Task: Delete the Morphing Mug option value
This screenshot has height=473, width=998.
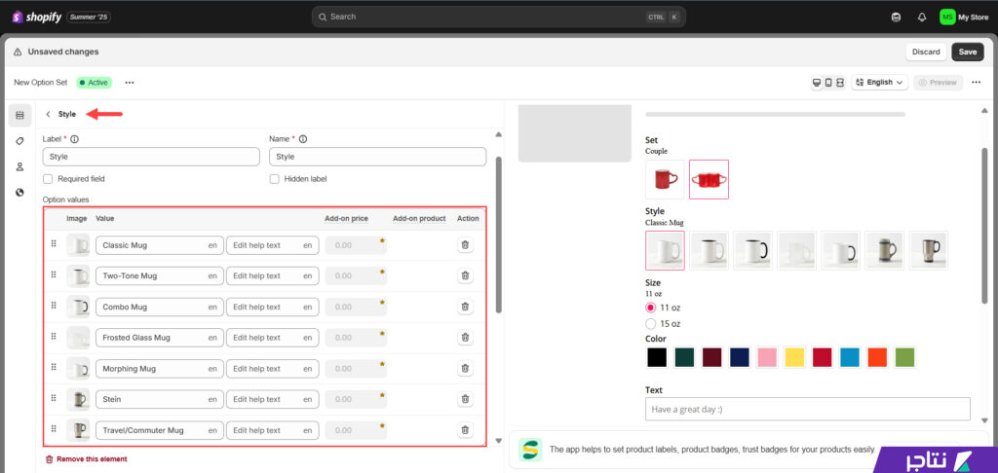Action: pyautogui.click(x=465, y=368)
